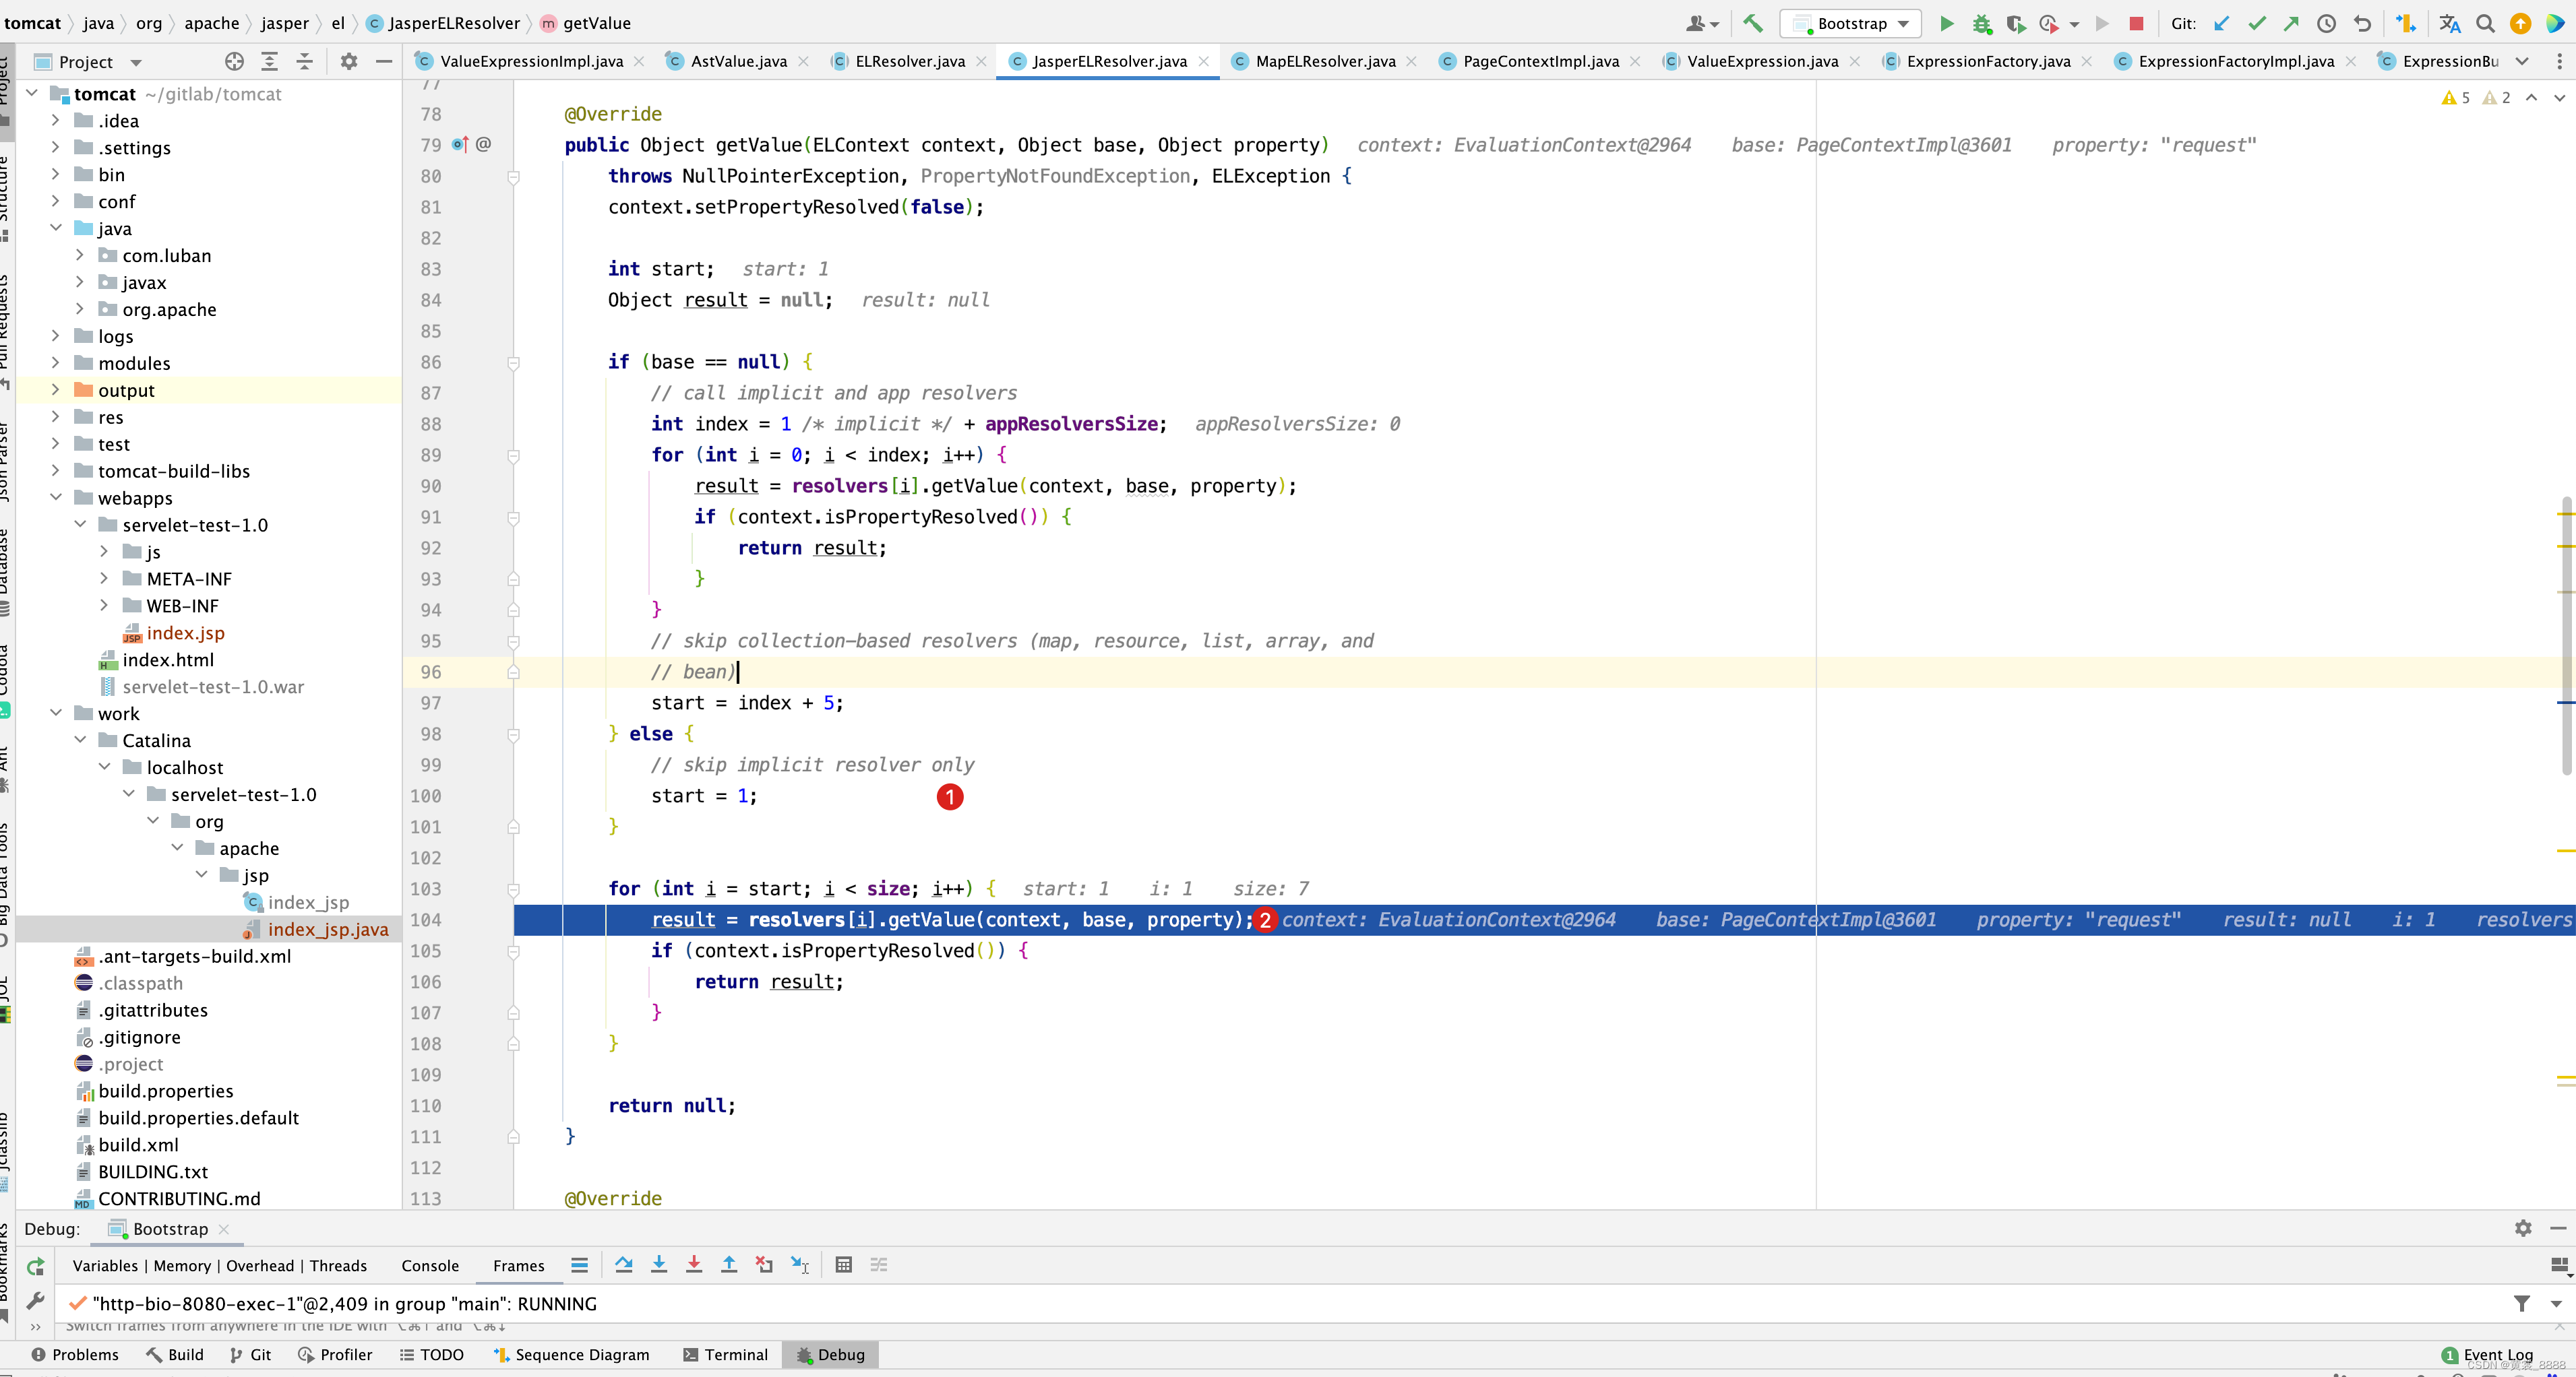Image resolution: width=2576 pixels, height=1377 pixels.
Task: Click the Debug bug icon in toolbar
Action: pos(1981,23)
